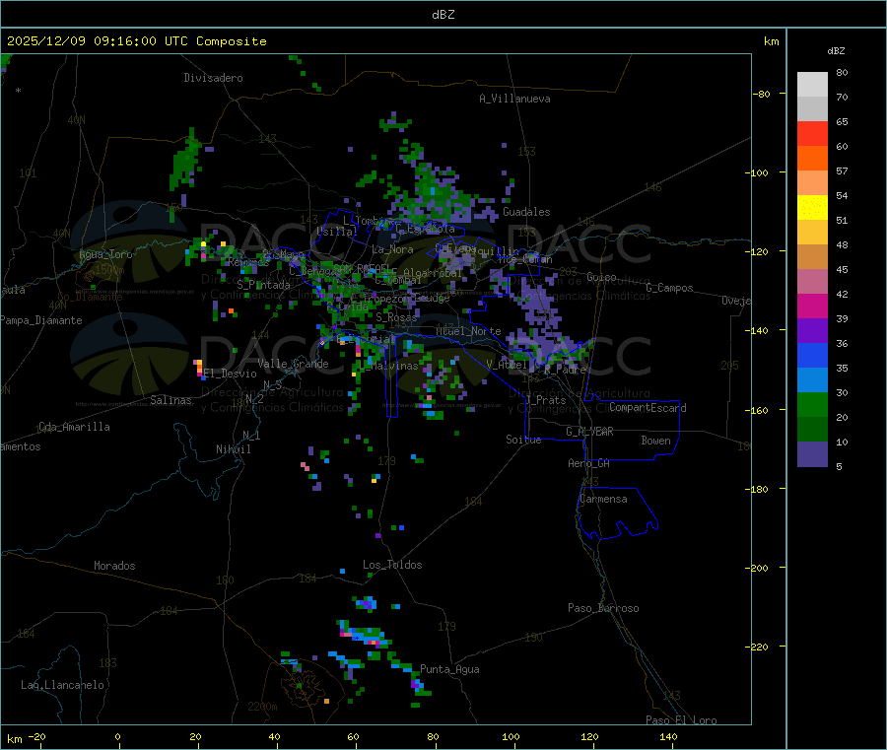887x750 pixels.
Task: Click the legend value '80' at scale top
Action: (x=842, y=72)
